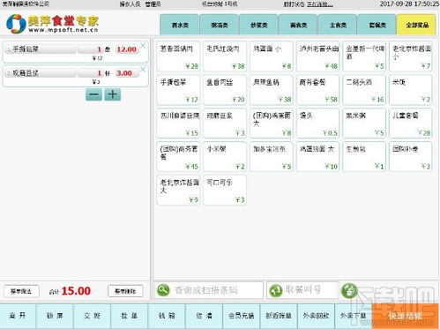The width and height of the screenshot is (440, 329).
Task: Click the 取餐叫号 input field
Action: [x=302, y=290]
